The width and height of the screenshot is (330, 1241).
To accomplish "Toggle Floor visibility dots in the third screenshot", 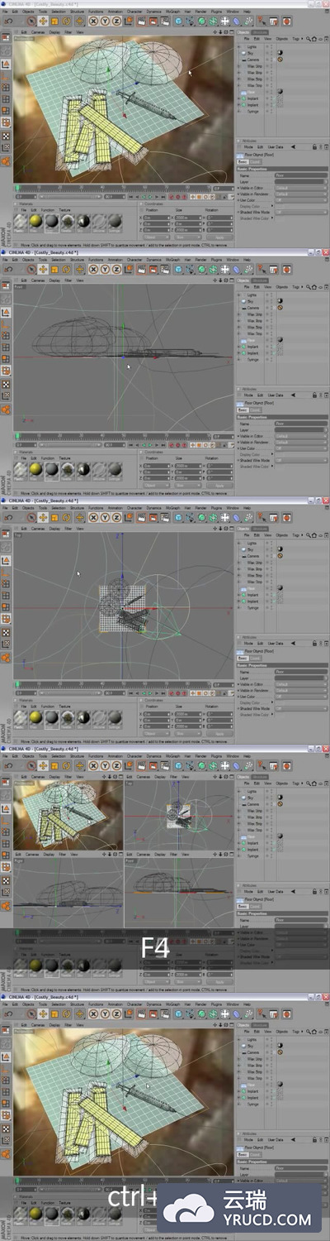I will [271, 588].
